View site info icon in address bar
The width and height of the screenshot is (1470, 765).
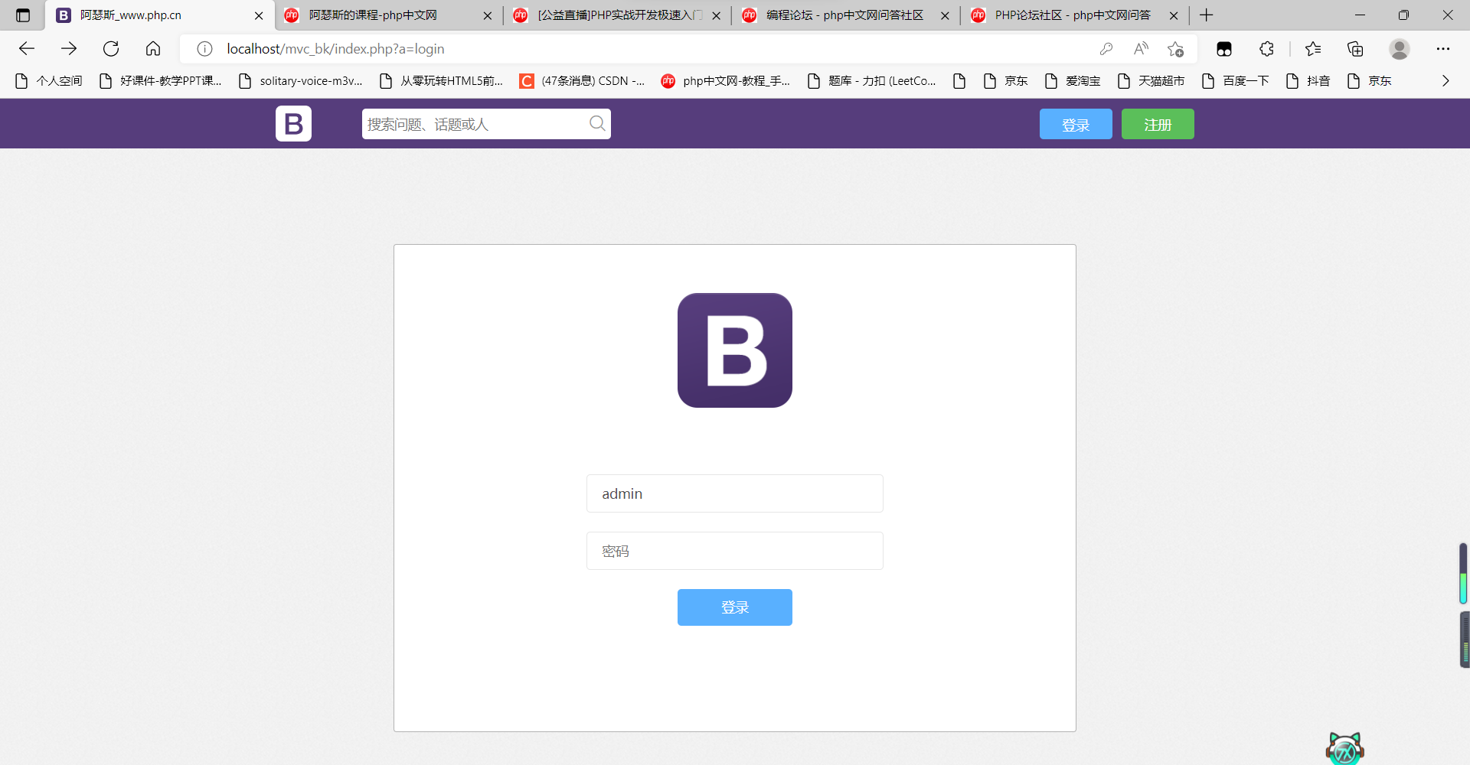[x=204, y=49]
